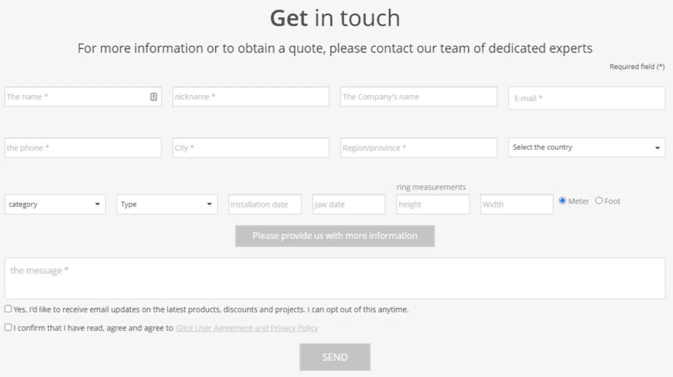
Task: Open the Type dropdown list
Action: tap(167, 204)
